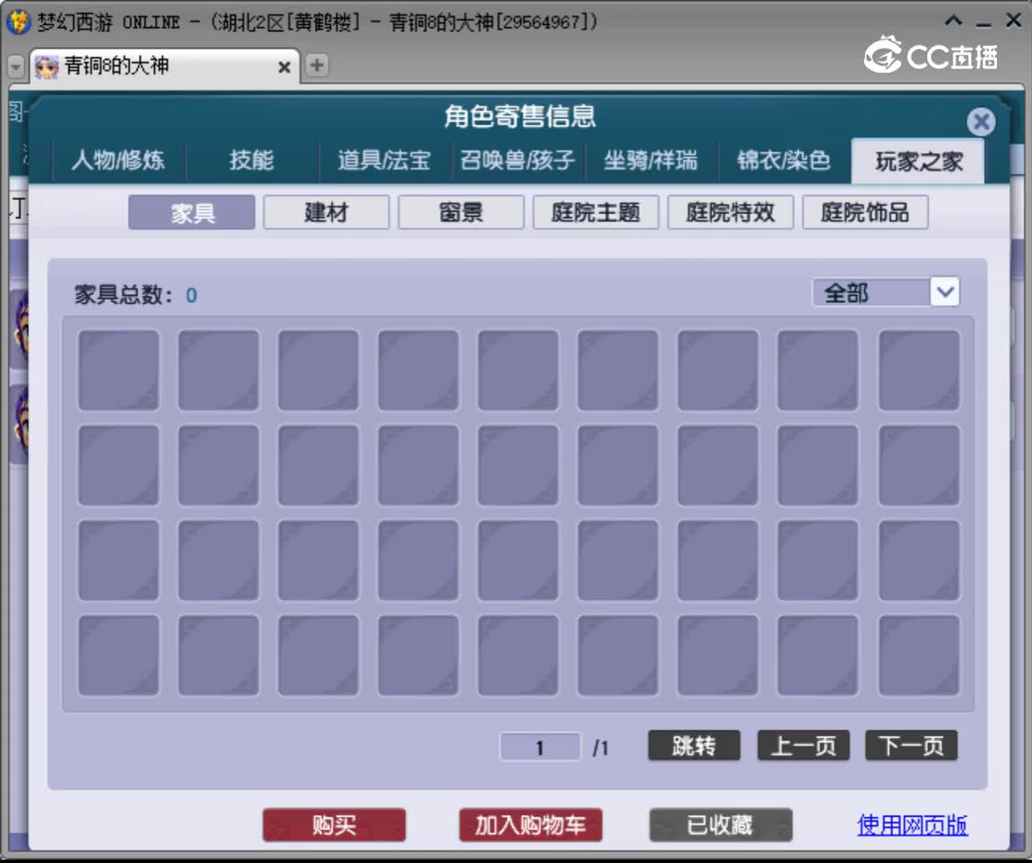Viewport: 1032px width, 863px height.
Task: Click the red 购买 button
Action: [334, 825]
